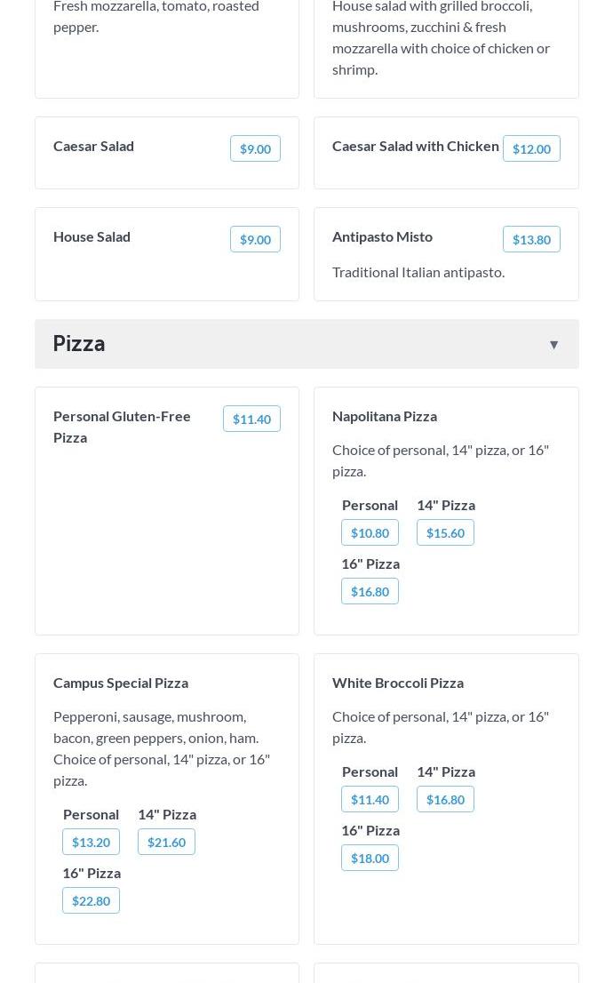Image resolution: width=613 pixels, height=983 pixels.
Task: Choose Campus Special 14" Pizza $21.60
Action: point(166,842)
